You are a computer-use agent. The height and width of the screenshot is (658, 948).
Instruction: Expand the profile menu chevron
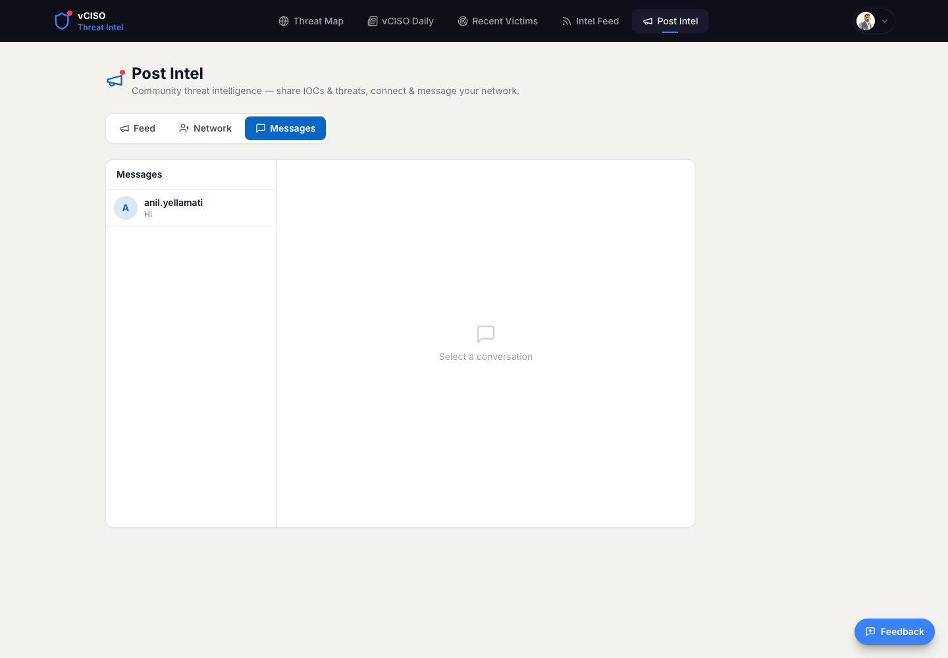coord(885,21)
